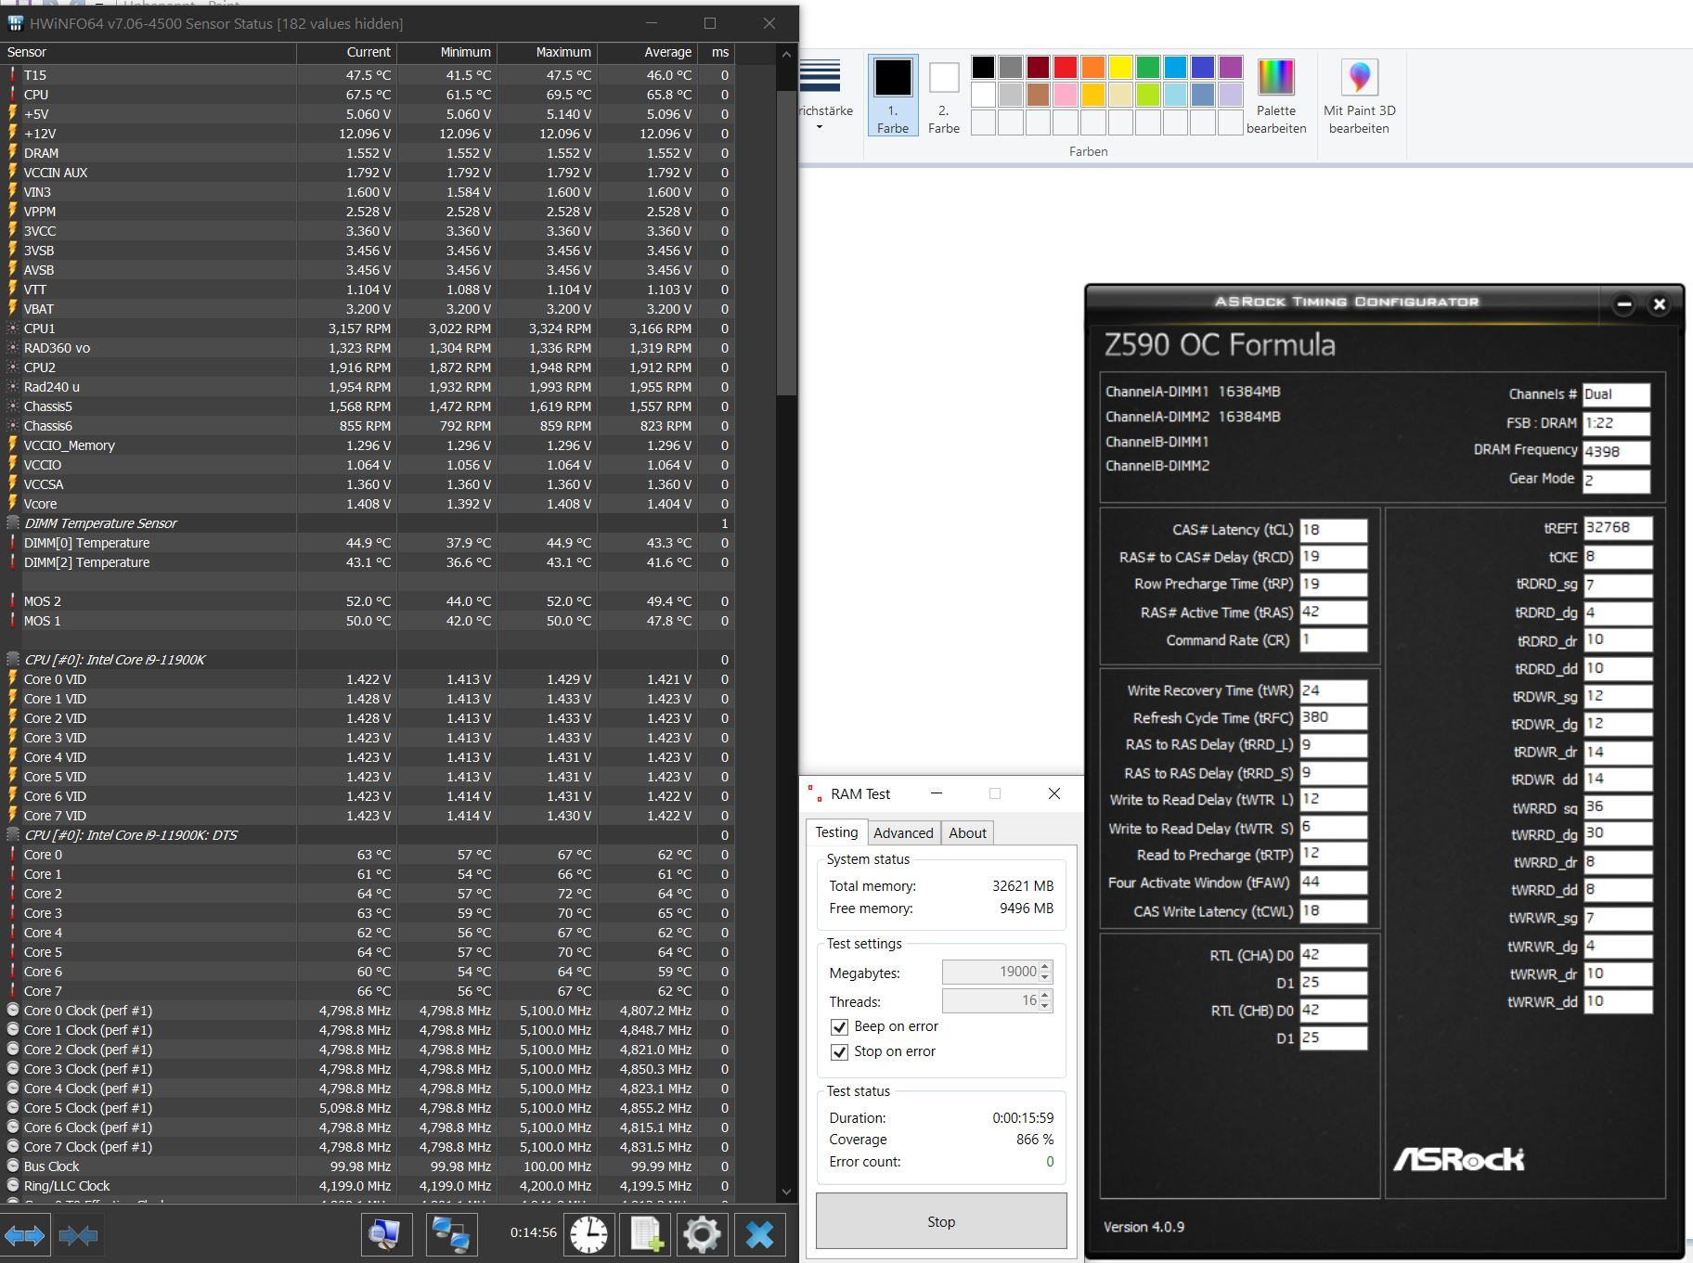Increase Threads value with up stepper

pos(1045,996)
